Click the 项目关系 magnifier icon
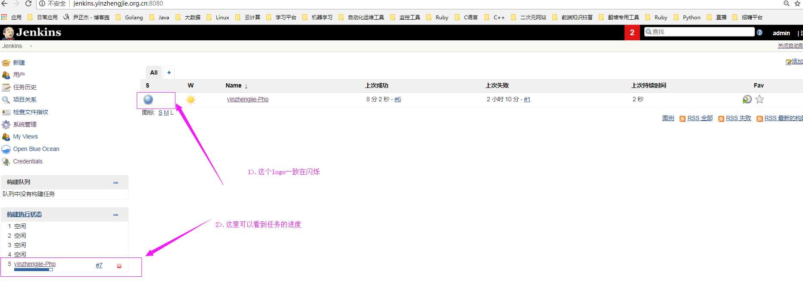This screenshot has height=290, width=803. click(x=6, y=100)
